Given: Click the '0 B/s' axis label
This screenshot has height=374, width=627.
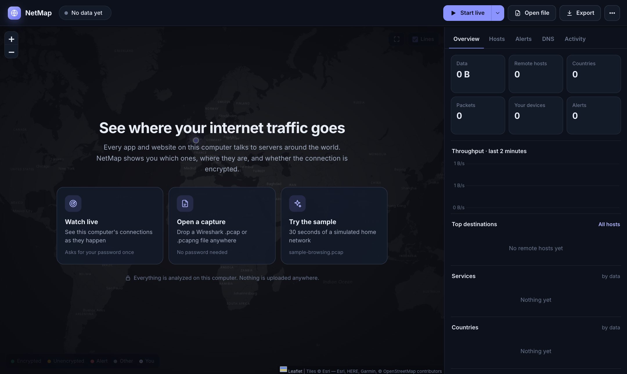Looking at the screenshot, I should [458, 208].
